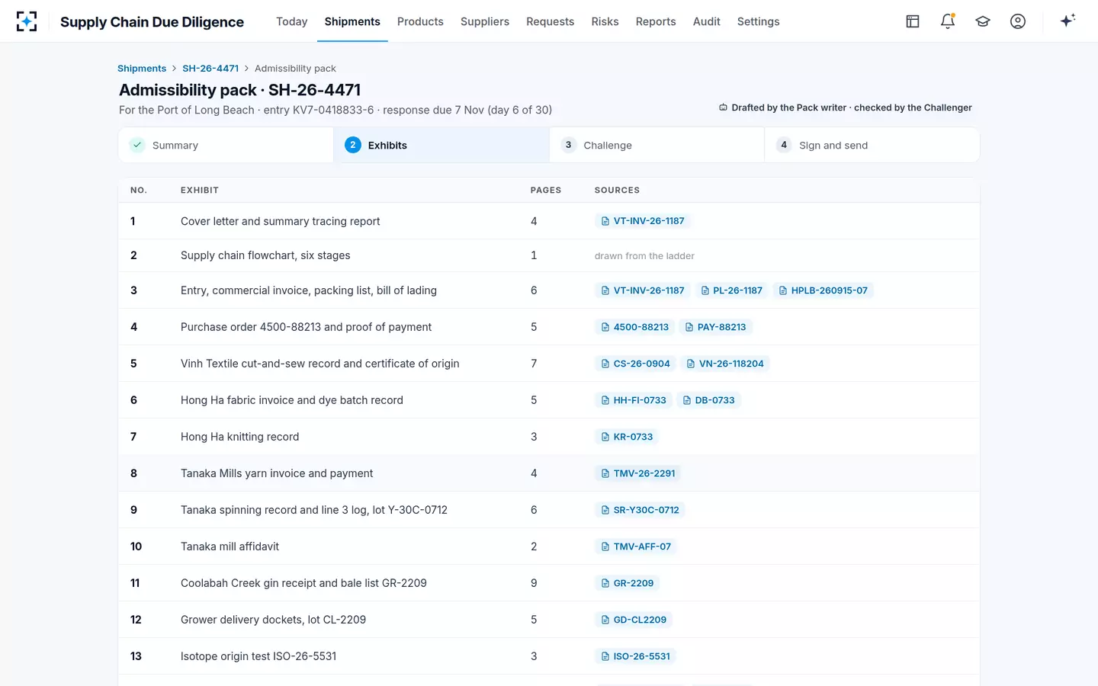
Task: Open the Products section
Action: [x=420, y=21]
